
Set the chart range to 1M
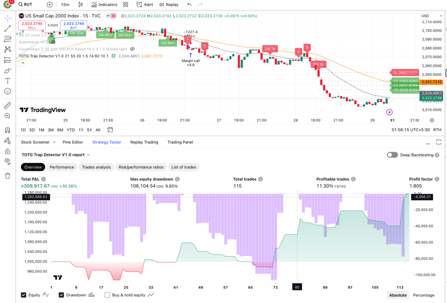41,130
